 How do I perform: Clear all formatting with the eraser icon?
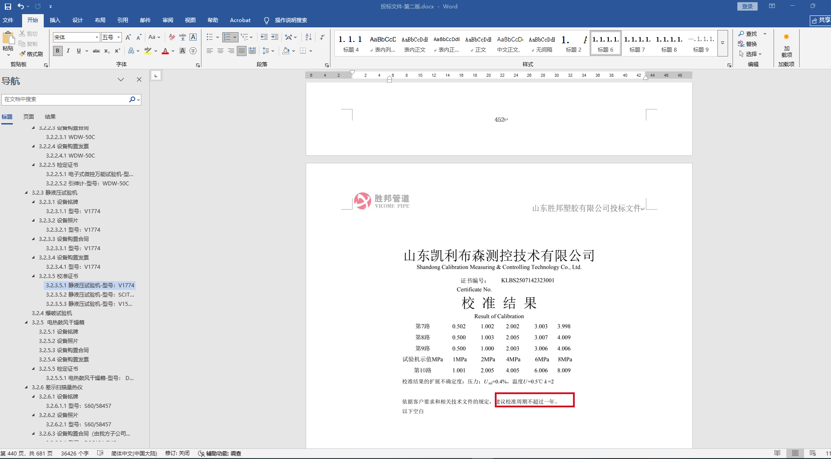pos(172,38)
